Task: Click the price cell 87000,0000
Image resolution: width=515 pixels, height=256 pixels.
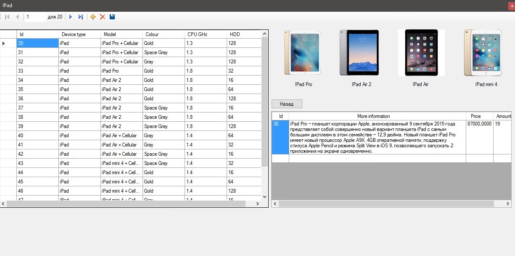Action: coord(480,137)
